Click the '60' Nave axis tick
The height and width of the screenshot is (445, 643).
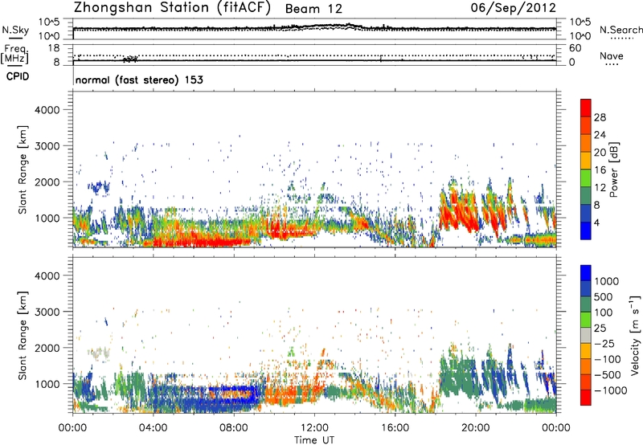(575, 48)
